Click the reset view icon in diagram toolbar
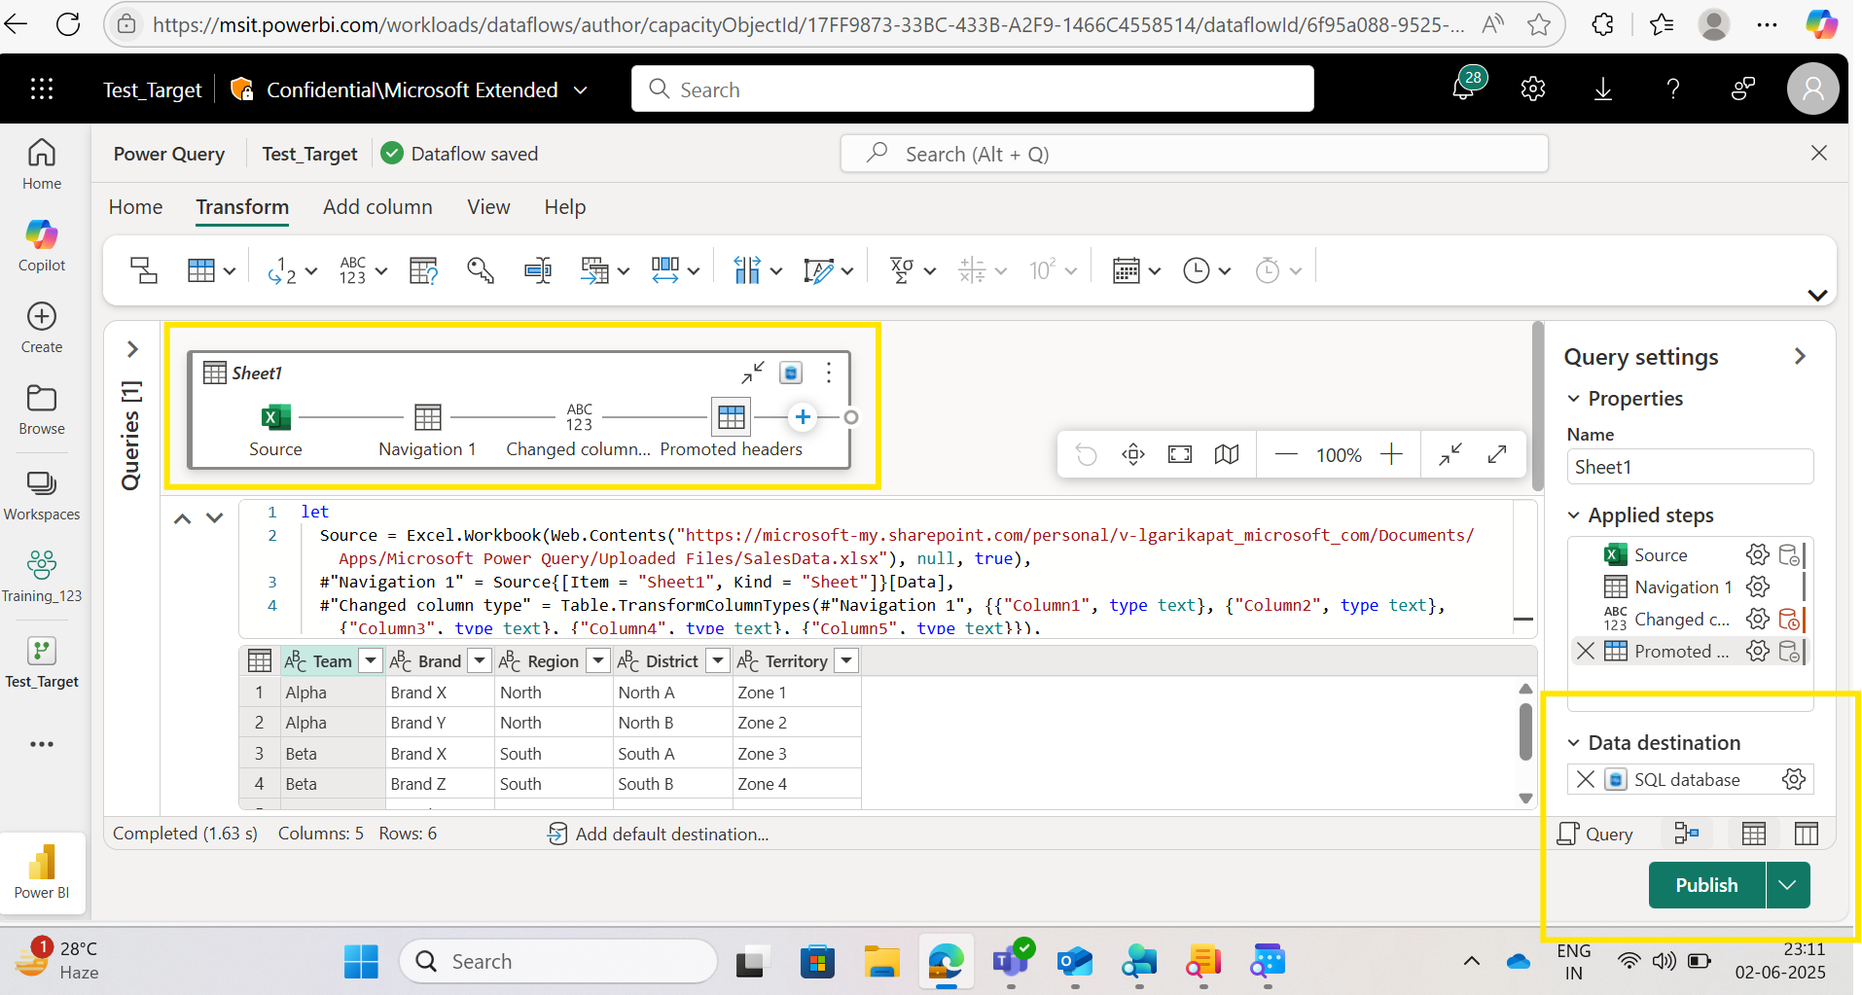 [1087, 454]
